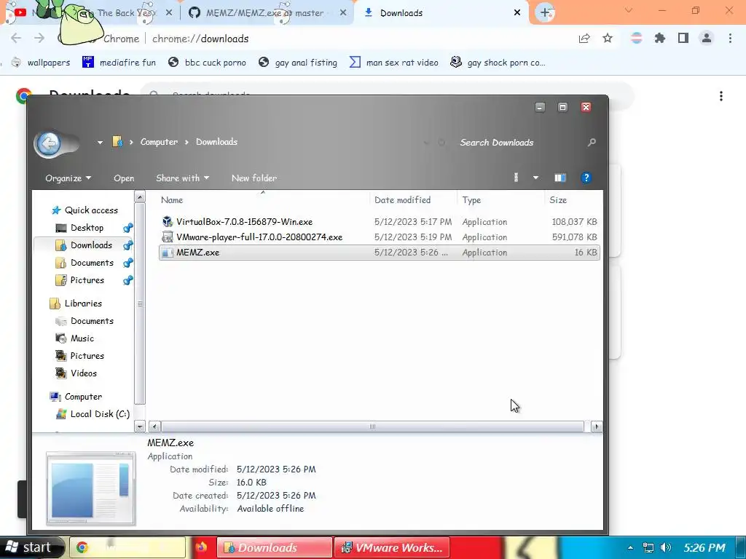Click horizontal scrollbar right arrow

[x=596, y=427]
